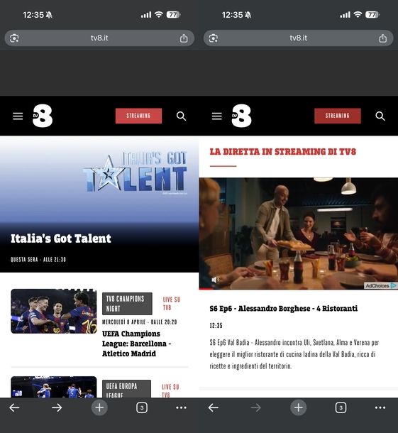
Task: Click La Diretta in Streaming di TV8 heading
Action: coord(282,152)
